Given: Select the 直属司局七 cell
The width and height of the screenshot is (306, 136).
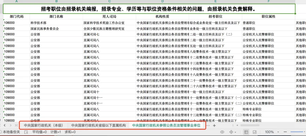Looking at the screenshot, I should pyautogui.click(x=109, y=34).
